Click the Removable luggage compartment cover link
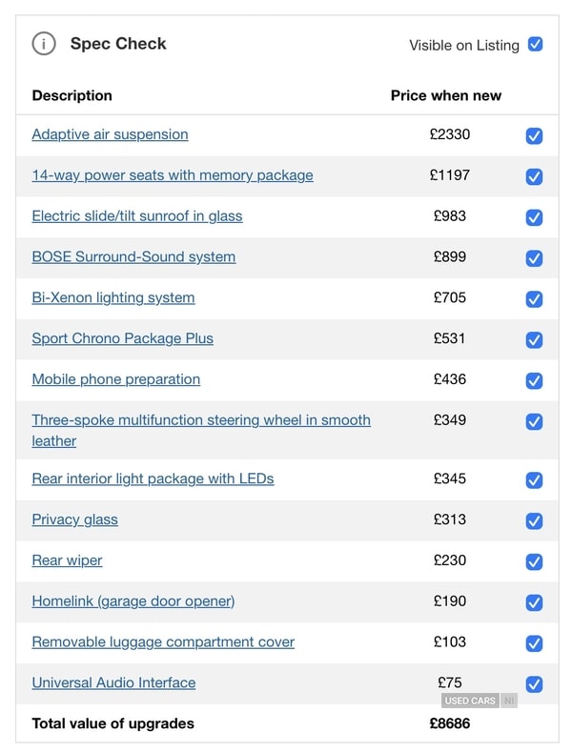This screenshot has width=572, height=753. click(x=163, y=641)
